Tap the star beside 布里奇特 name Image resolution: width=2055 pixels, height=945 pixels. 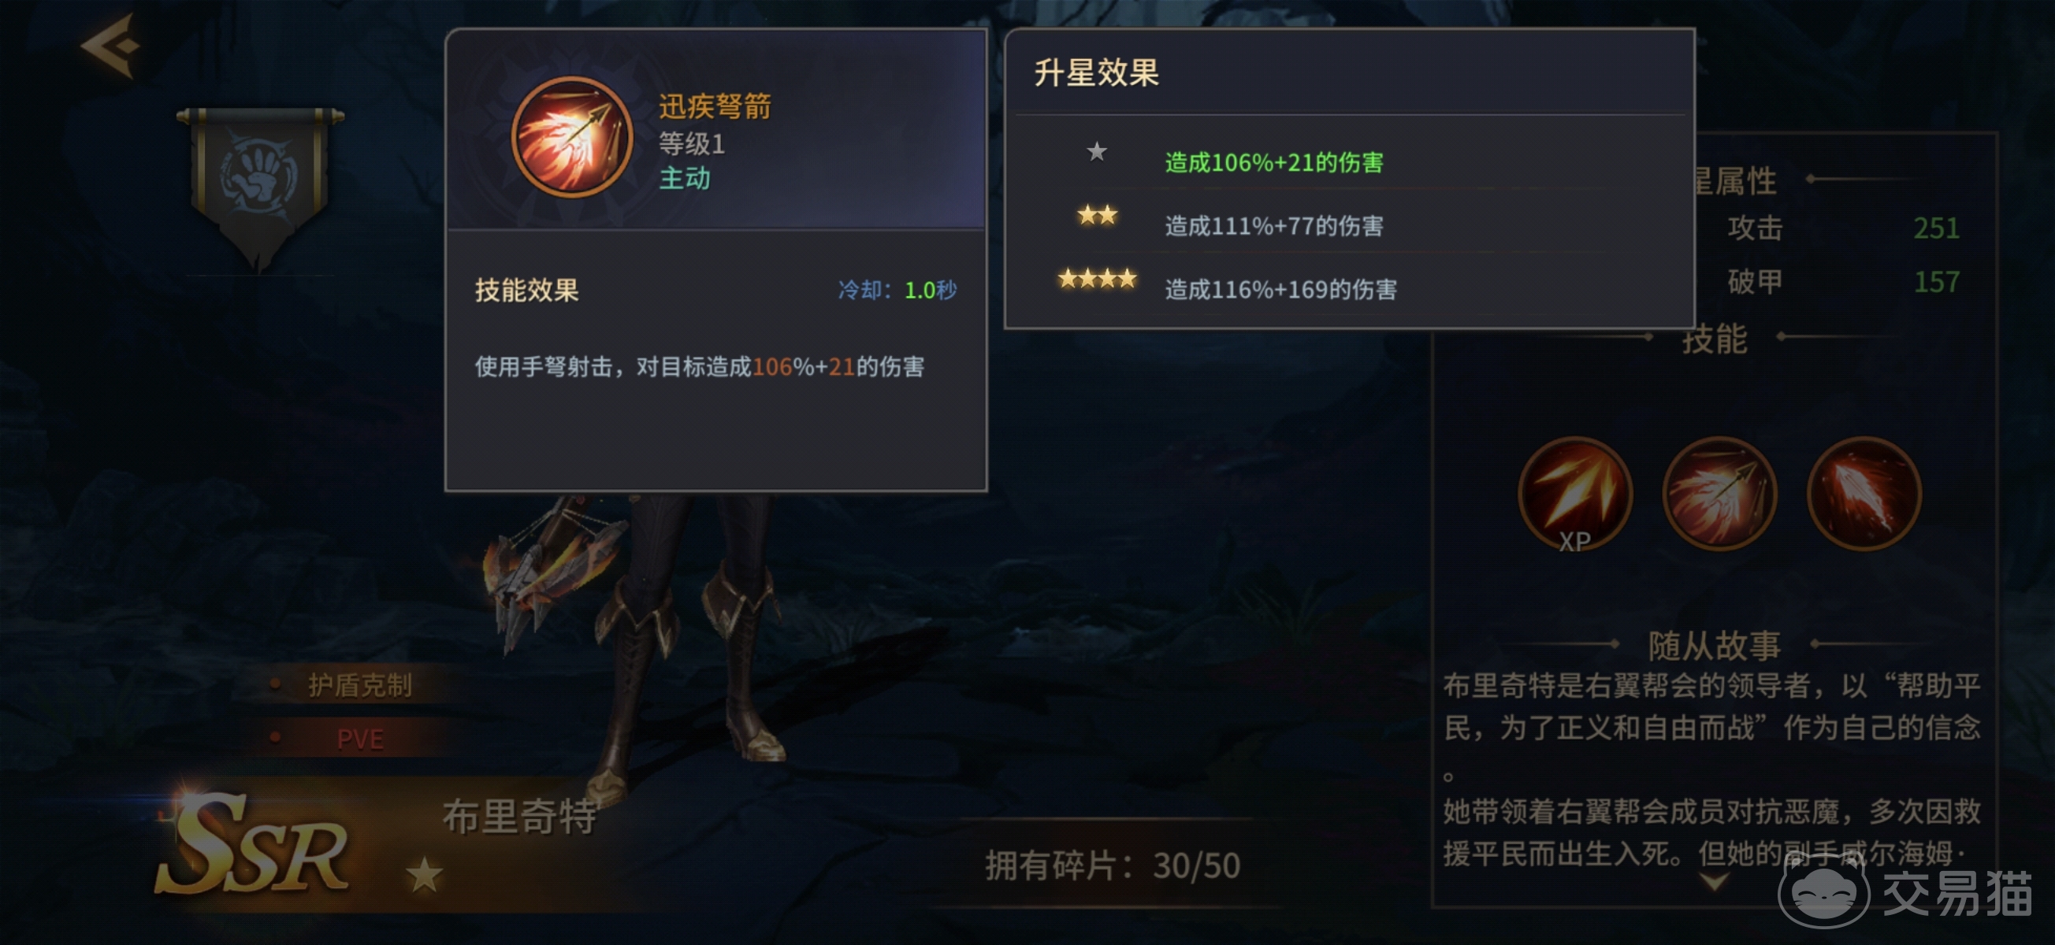[x=424, y=875]
